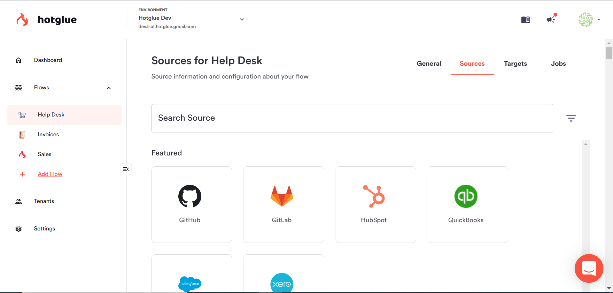Click the hotglue wordmark

(x=57, y=20)
